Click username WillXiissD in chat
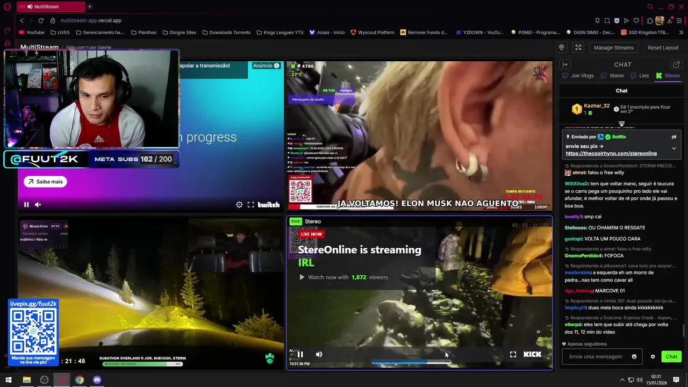The height and width of the screenshot is (387, 688). (576, 184)
